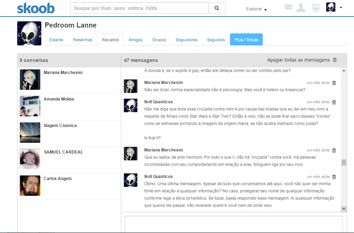
Task: Click alien avatar beside 'Não me diga' message
Action: point(131,106)
